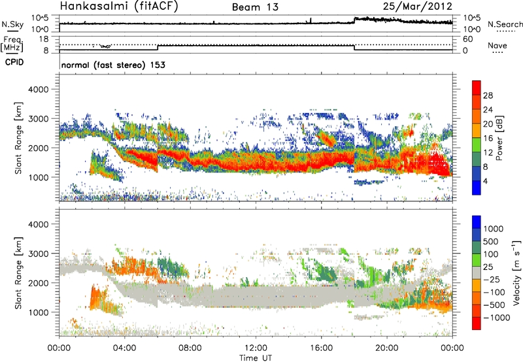Click the blue bottom segment of Power color bar
Viewport: 523px width, 362px height.
pos(477,188)
